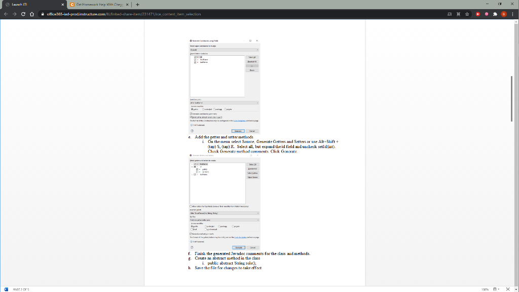Open the Sort by getter/setter pairs dropdown

click(225, 221)
